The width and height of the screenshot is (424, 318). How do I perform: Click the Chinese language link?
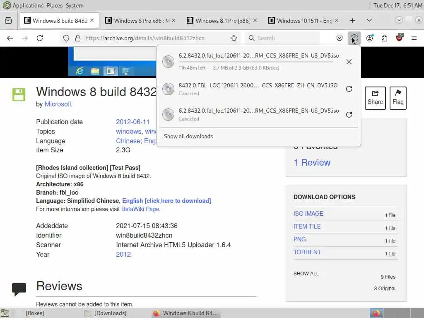point(128,141)
